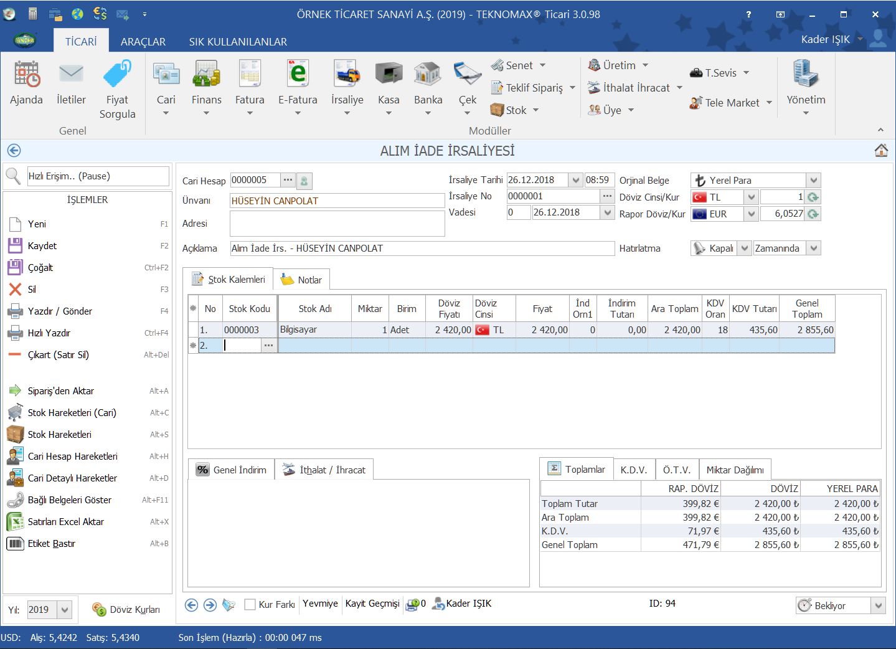This screenshot has width=896, height=649.
Task: Click Satırları Excel Aktar export icon
Action: point(15,522)
